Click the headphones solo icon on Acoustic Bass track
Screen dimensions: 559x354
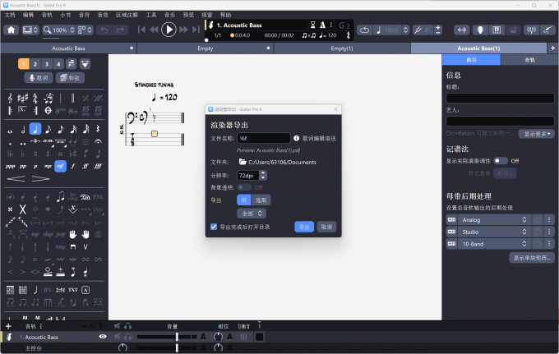(x=128, y=337)
